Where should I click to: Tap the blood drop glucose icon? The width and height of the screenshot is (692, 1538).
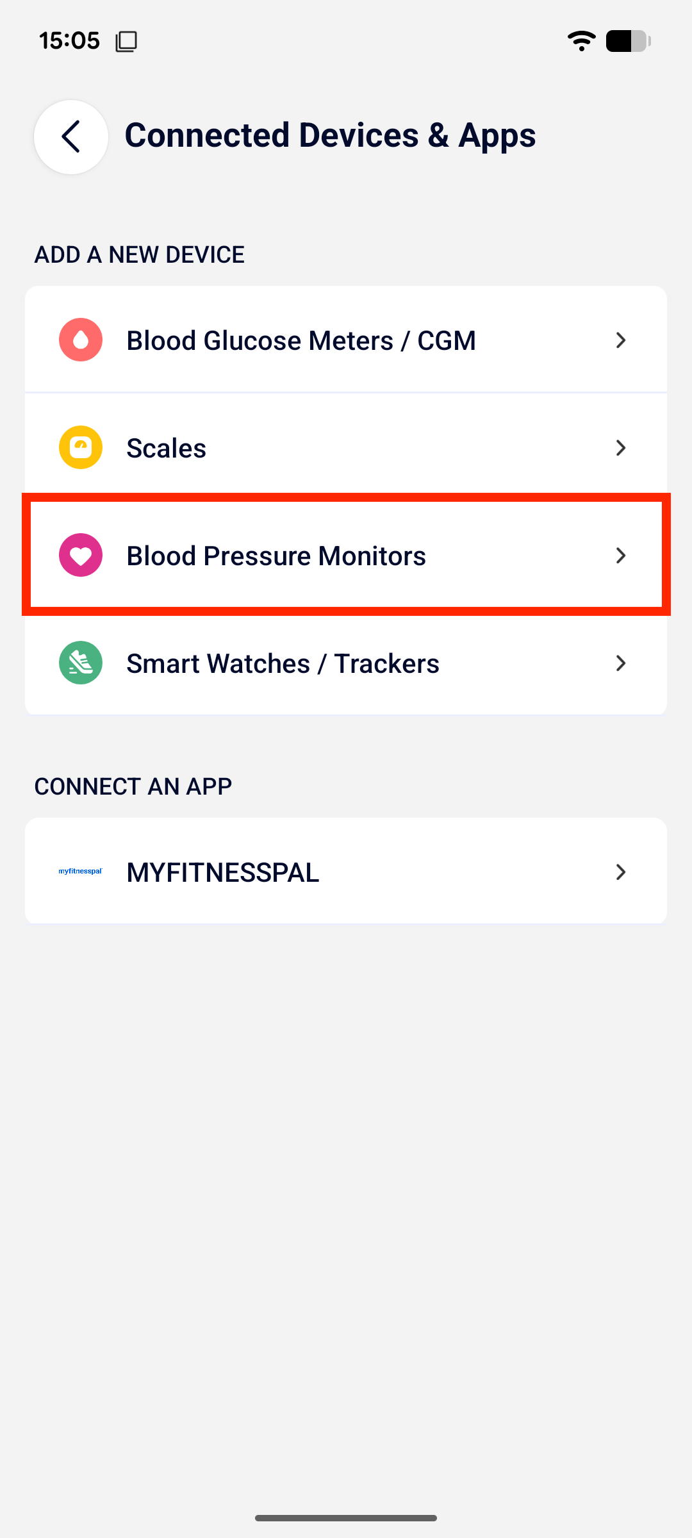81,340
